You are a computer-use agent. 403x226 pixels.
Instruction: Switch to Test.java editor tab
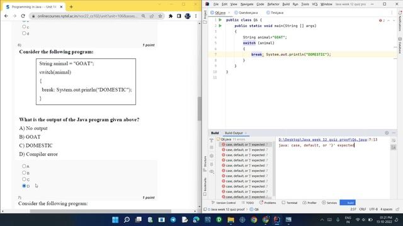tap(275, 13)
